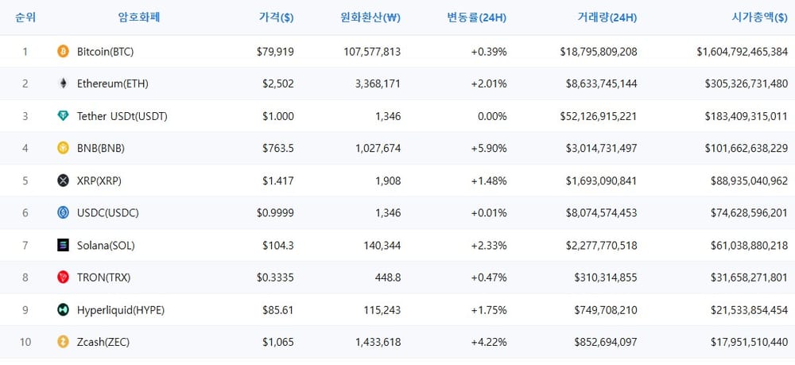Sort by the 시가총액($) column header
The image size is (795, 365).
point(759,17)
